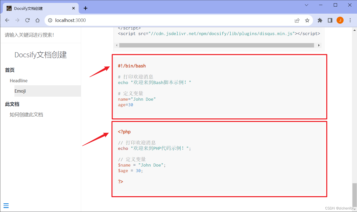Click the name="John Doe" bash line

click(x=137, y=99)
